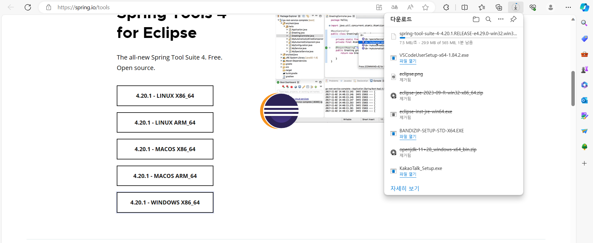Image resolution: width=593 pixels, height=243 pixels.
Task: Search downloads with the magnifier icon
Action: coord(488,19)
